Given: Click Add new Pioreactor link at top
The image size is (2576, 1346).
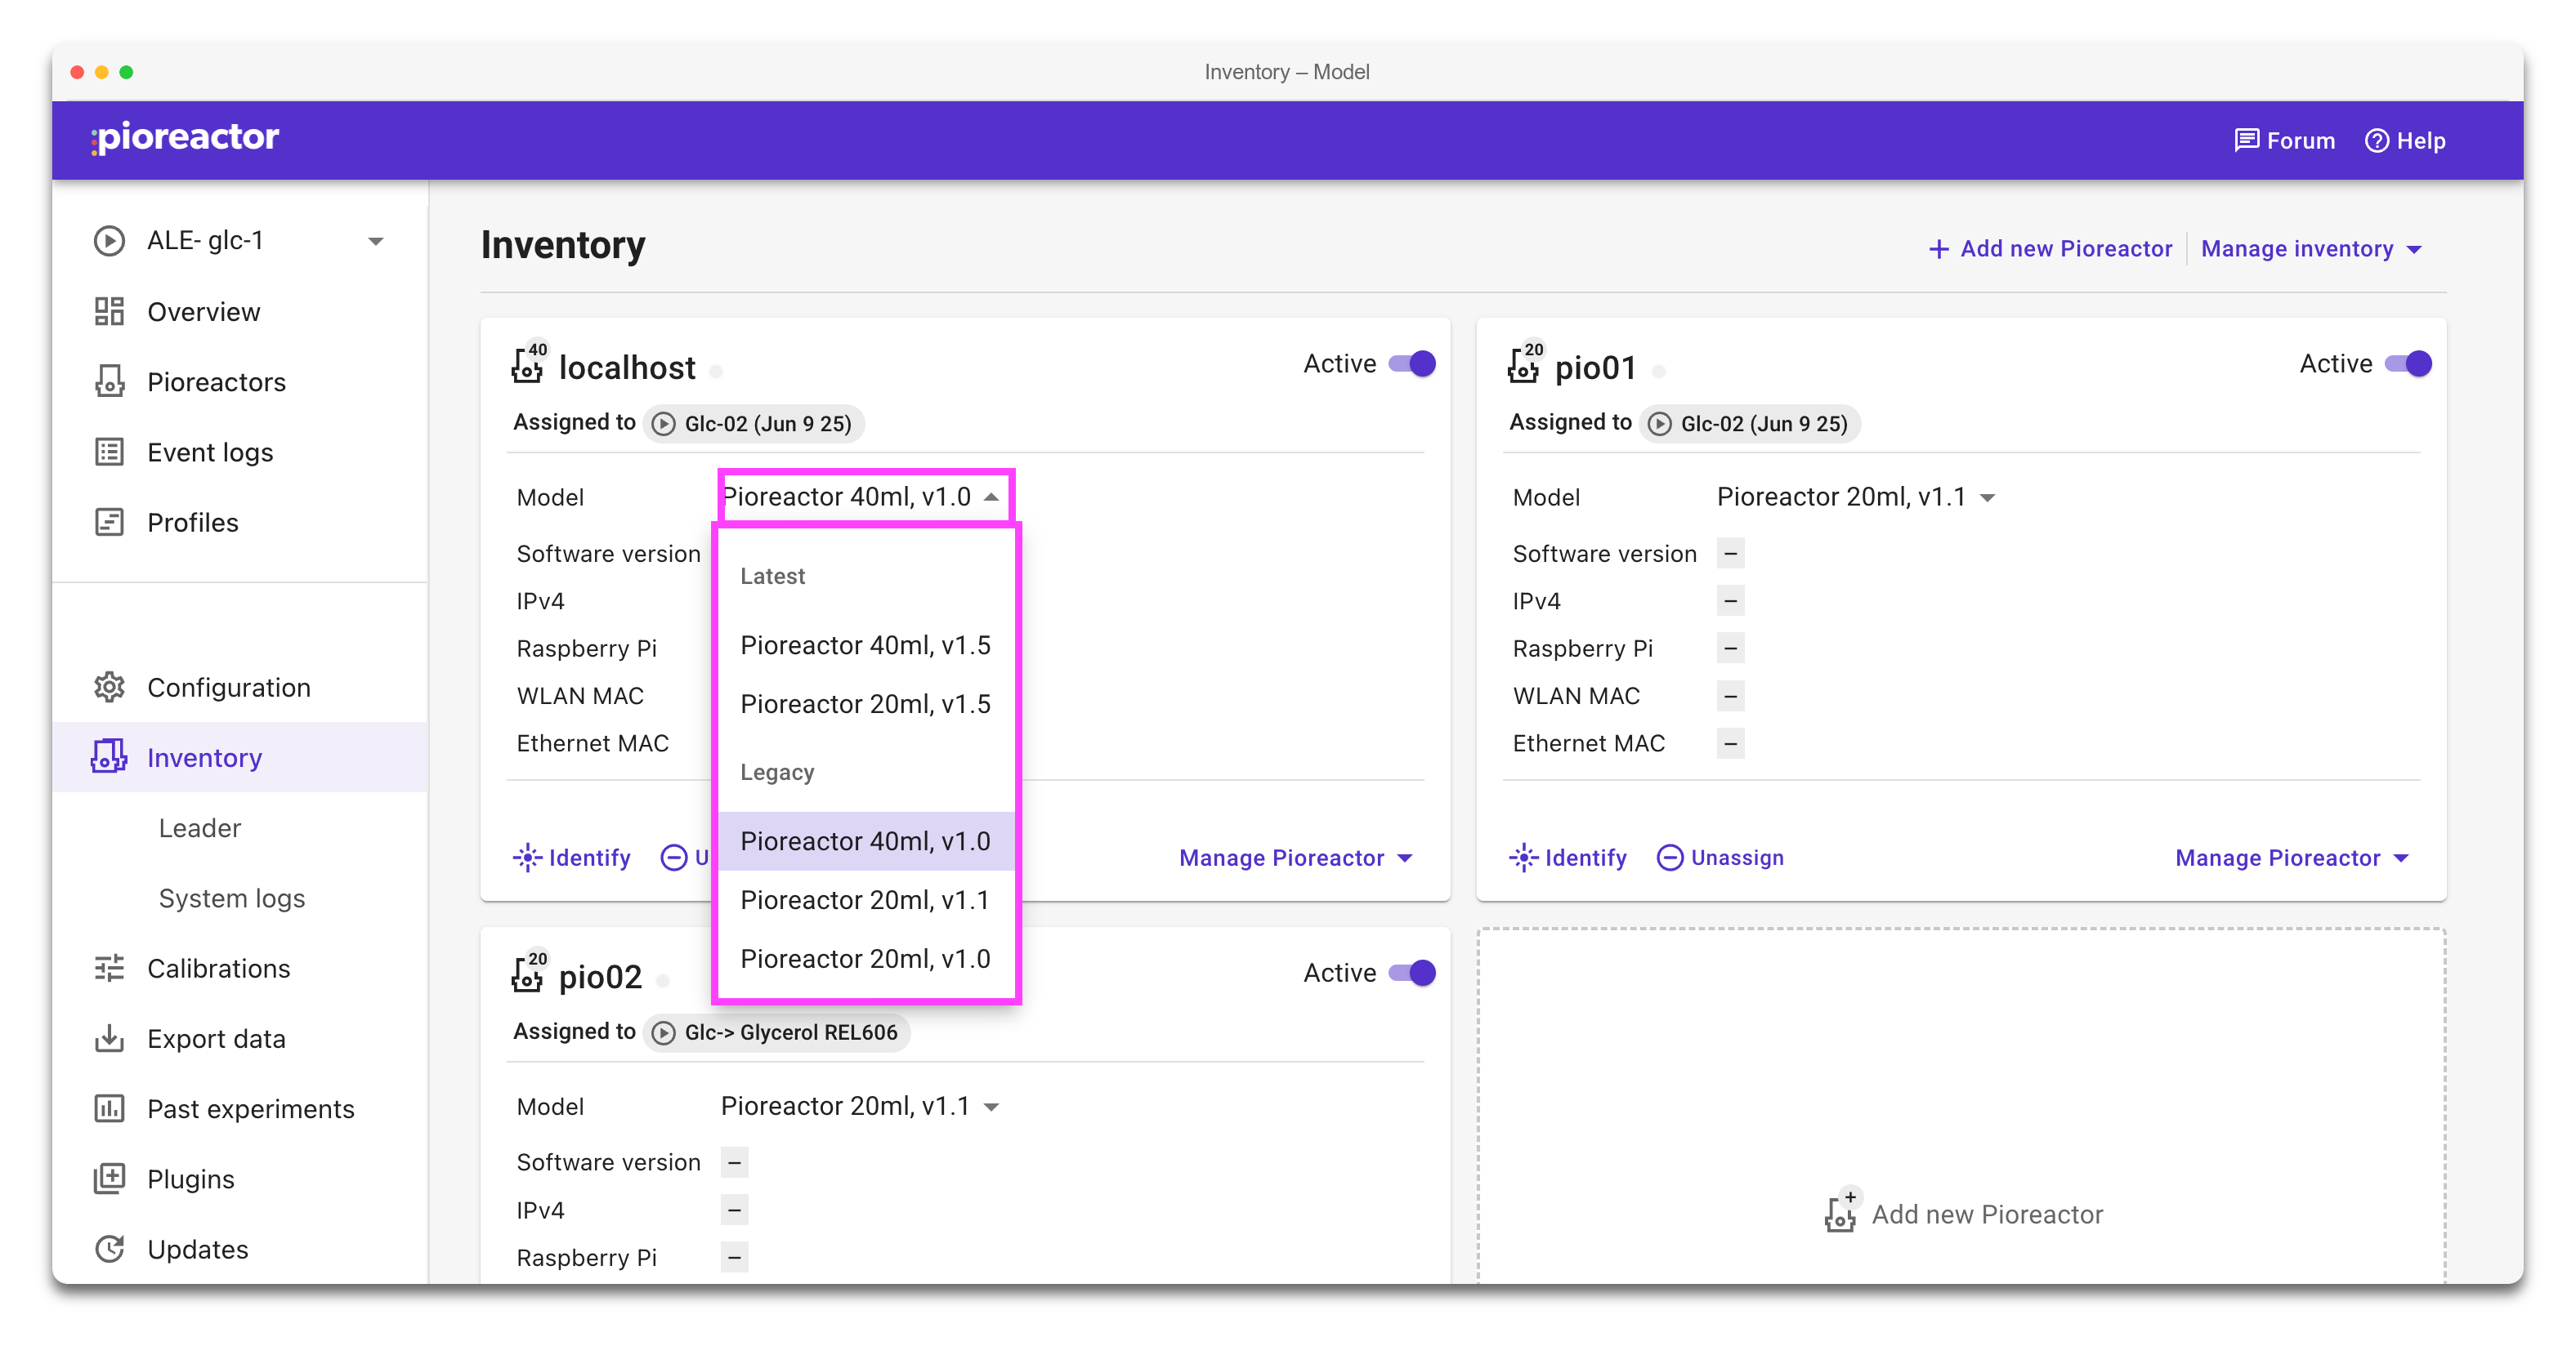Looking at the screenshot, I should coord(2051,249).
